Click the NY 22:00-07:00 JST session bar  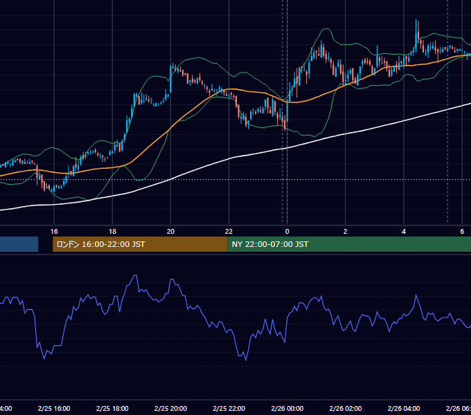(349, 244)
